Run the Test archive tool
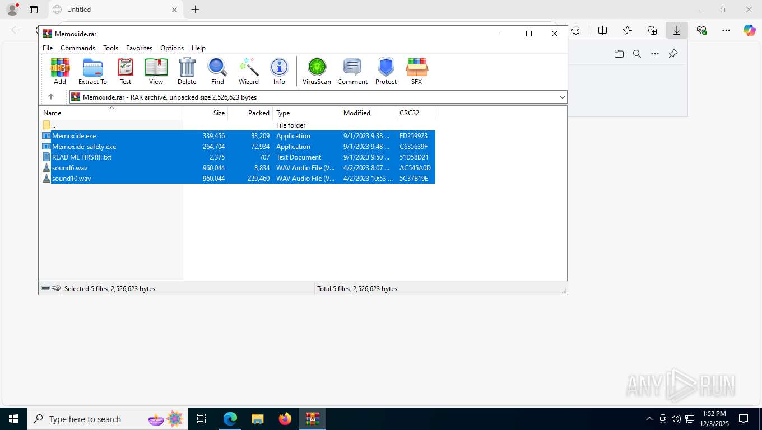 point(126,71)
